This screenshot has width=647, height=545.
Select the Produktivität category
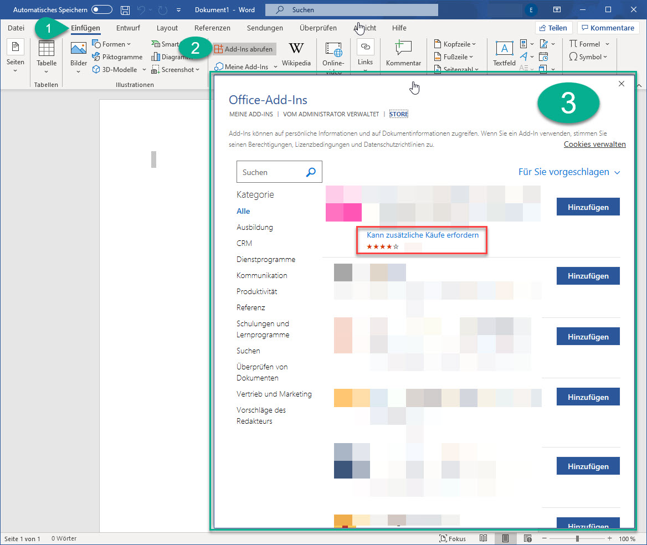pyautogui.click(x=256, y=291)
